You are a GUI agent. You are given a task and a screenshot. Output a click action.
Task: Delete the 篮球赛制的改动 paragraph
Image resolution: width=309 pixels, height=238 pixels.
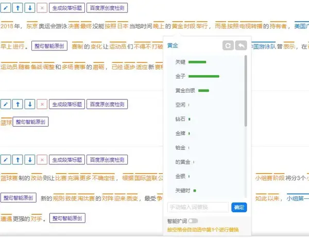[x=42, y=160]
